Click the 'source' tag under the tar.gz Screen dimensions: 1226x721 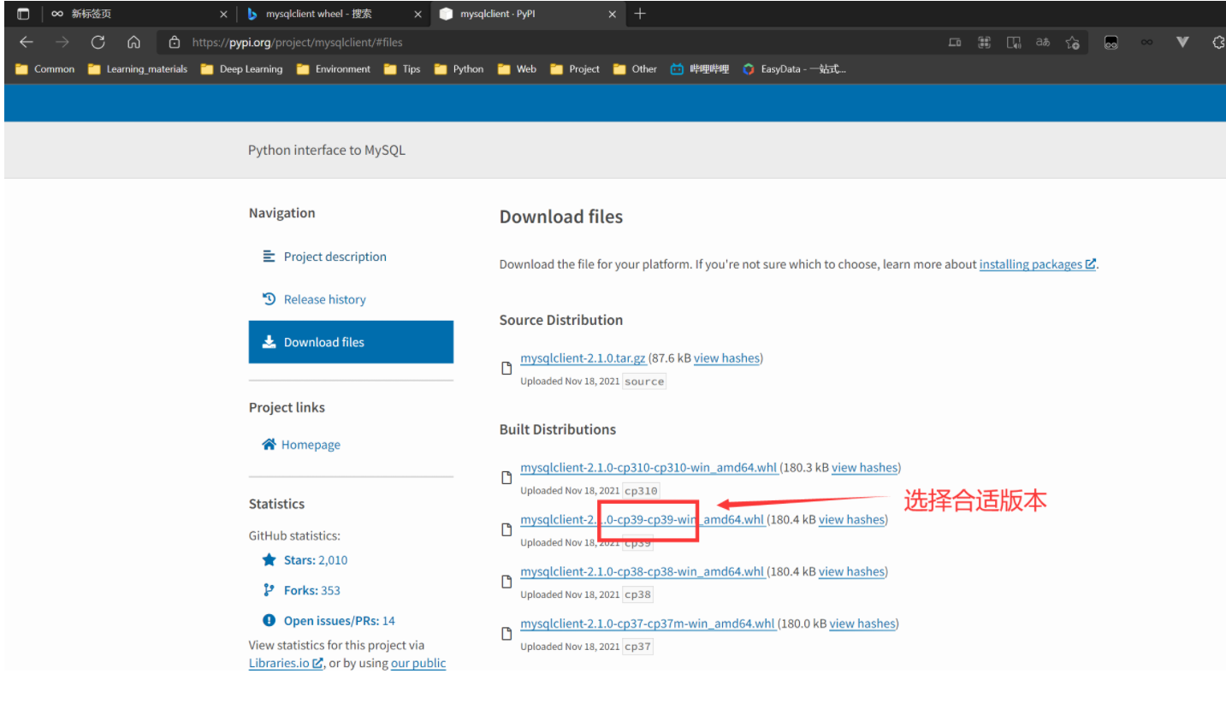coord(644,381)
